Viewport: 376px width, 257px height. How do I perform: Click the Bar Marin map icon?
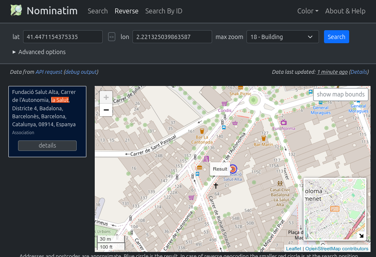pos(264,138)
